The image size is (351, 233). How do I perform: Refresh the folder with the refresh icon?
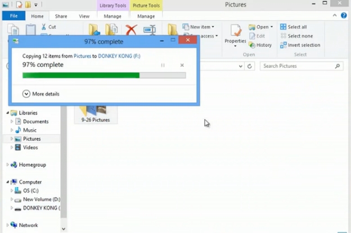coord(250,66)
